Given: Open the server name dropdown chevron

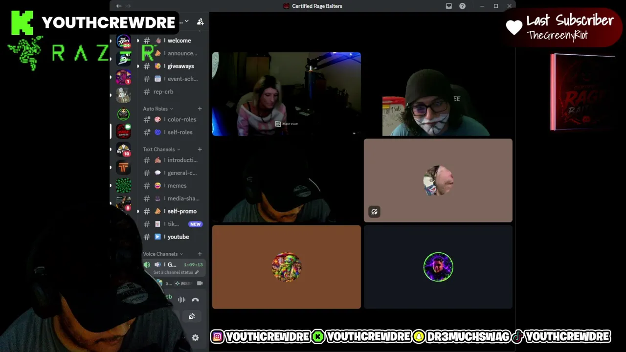Looking at the screenshot, I should tap(186, 22).
